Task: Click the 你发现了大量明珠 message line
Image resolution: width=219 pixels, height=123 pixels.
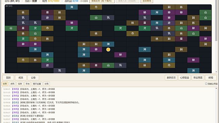Action: (23, 116)
